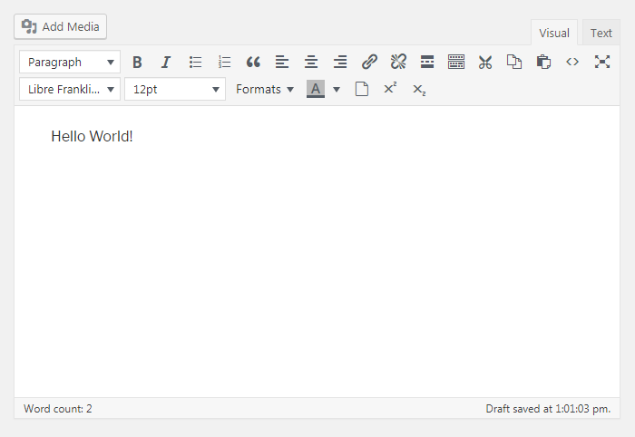This screenshot has width=635, height=437.
Task: Align text left
Action: click(282, 62)
